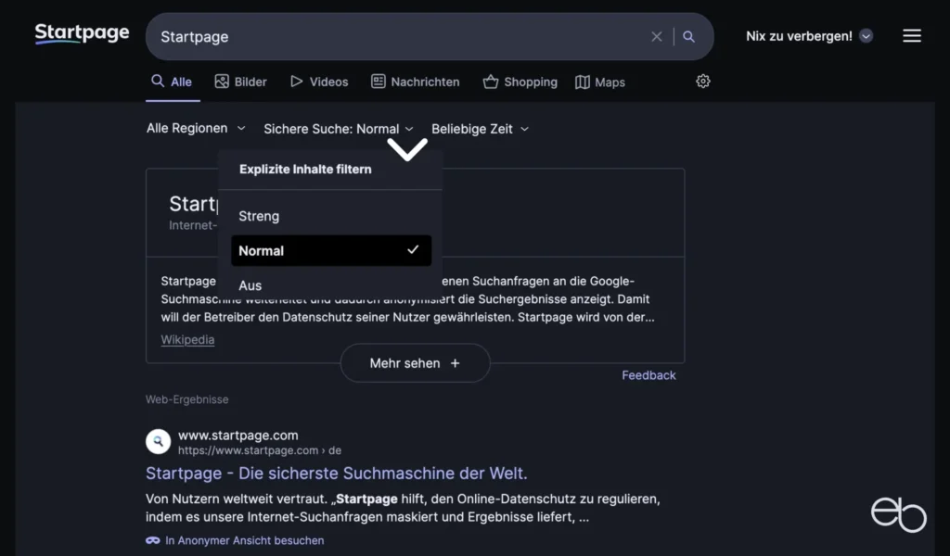The image size is (950, 556).
Task: Open the Maps tab
Action: coord(600,82)
